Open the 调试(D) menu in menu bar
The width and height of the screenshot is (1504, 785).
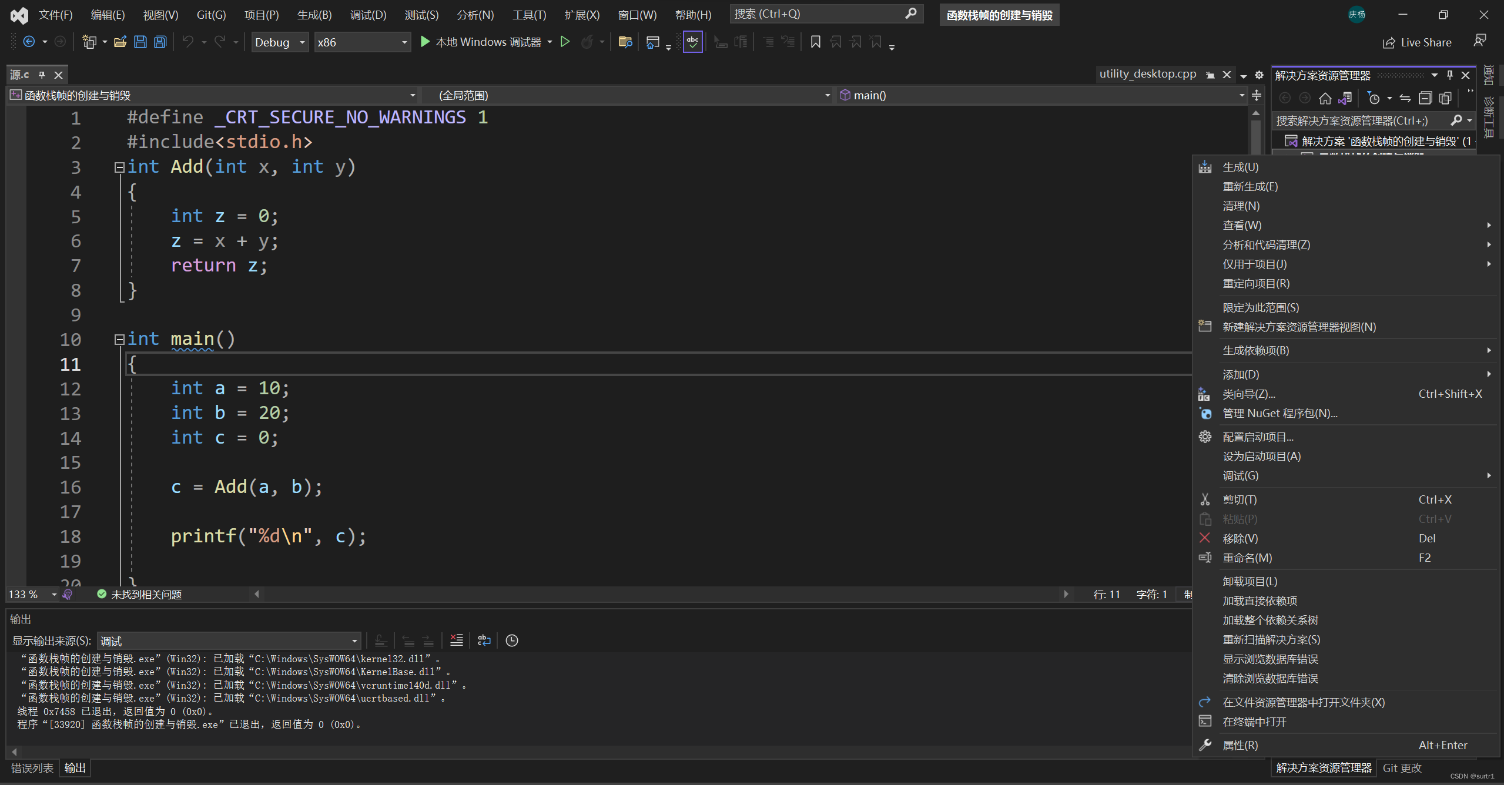(x=368, y=15)
